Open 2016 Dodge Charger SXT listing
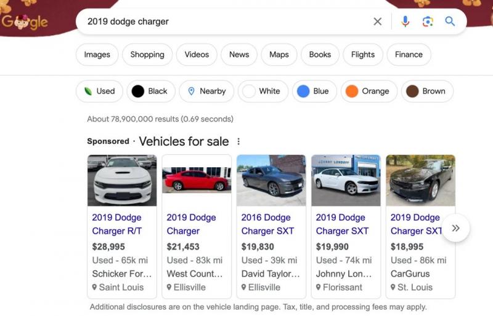This screenshot has height=316, width=493. (x=267, y=224)
